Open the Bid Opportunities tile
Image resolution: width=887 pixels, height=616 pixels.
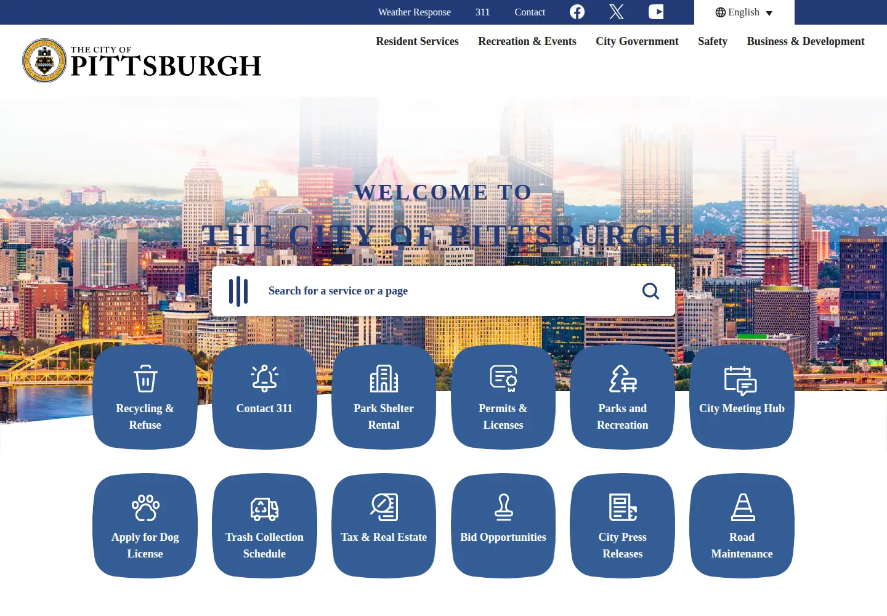coord(503,525)
